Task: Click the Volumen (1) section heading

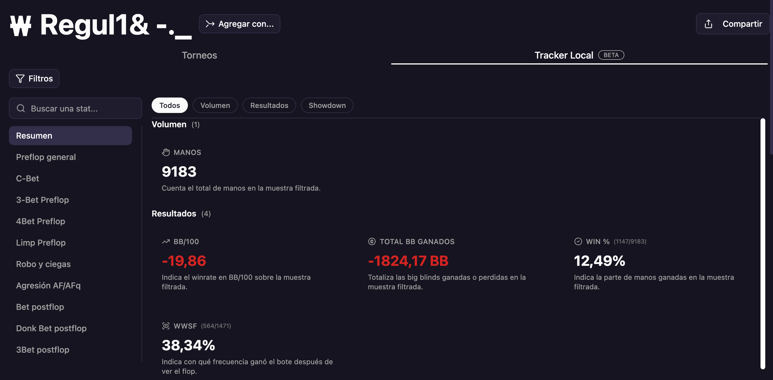Action: (175, 125)
